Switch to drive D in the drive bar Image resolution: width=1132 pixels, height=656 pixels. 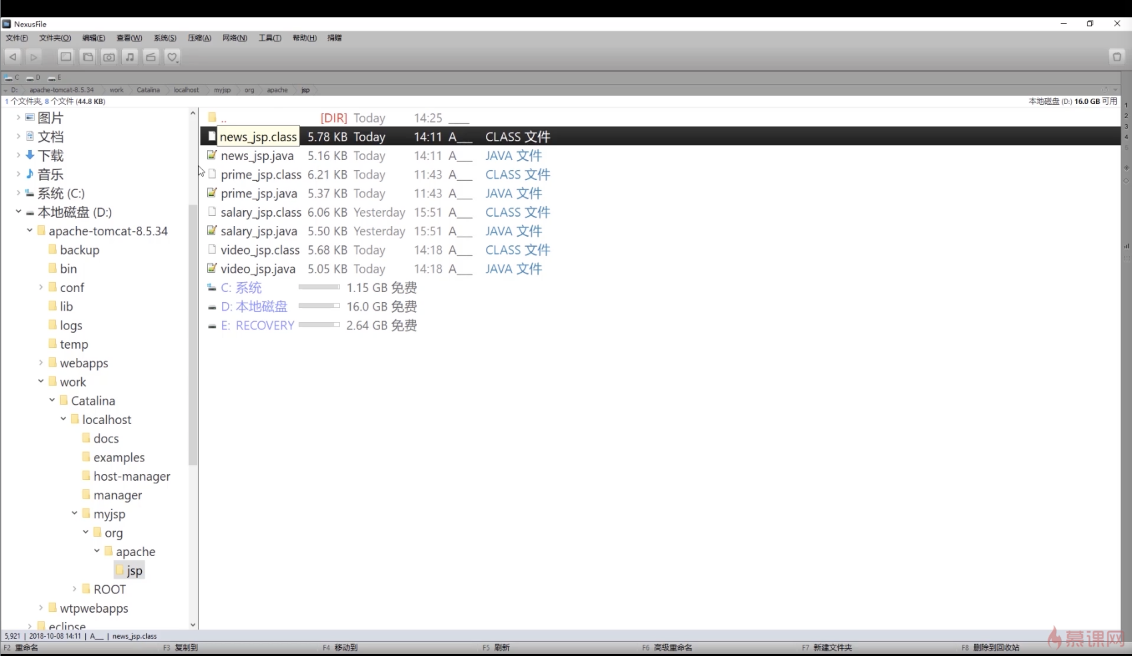coord(33,78)
